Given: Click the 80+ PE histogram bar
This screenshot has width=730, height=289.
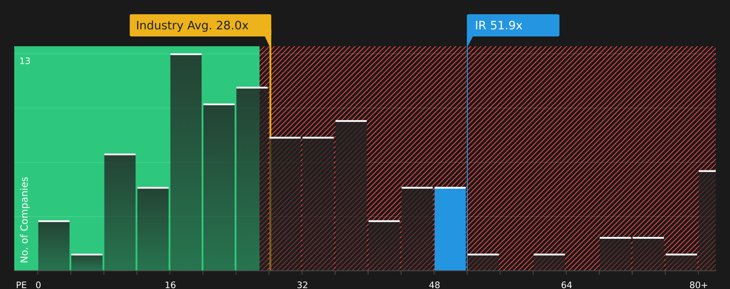Looking at the screenshot, I should coord(707,221).
